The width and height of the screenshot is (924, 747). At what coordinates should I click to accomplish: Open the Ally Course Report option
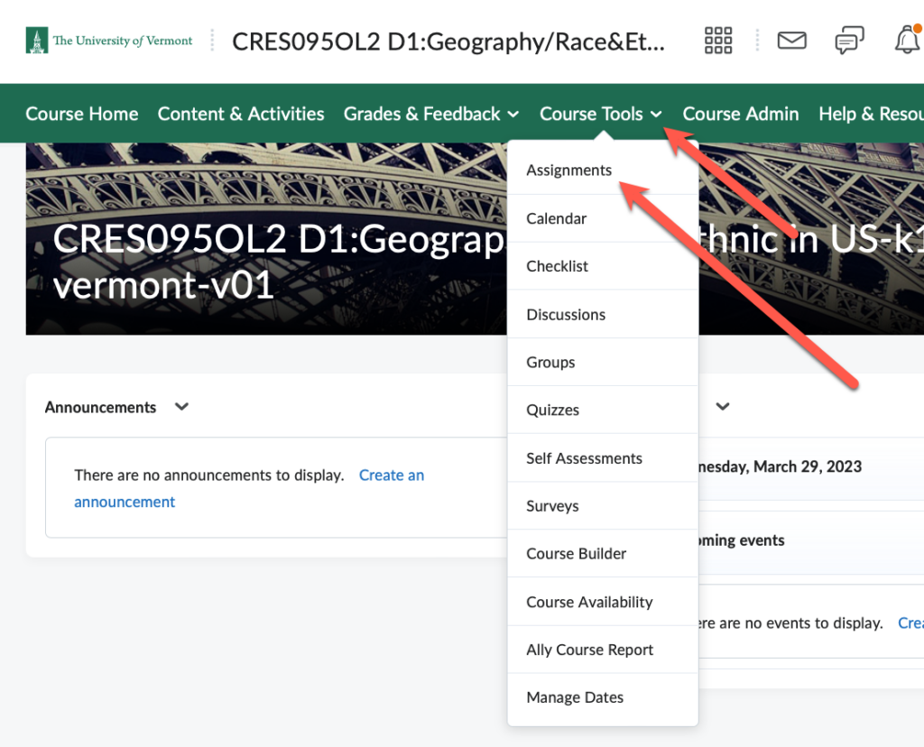click(590, 650)
